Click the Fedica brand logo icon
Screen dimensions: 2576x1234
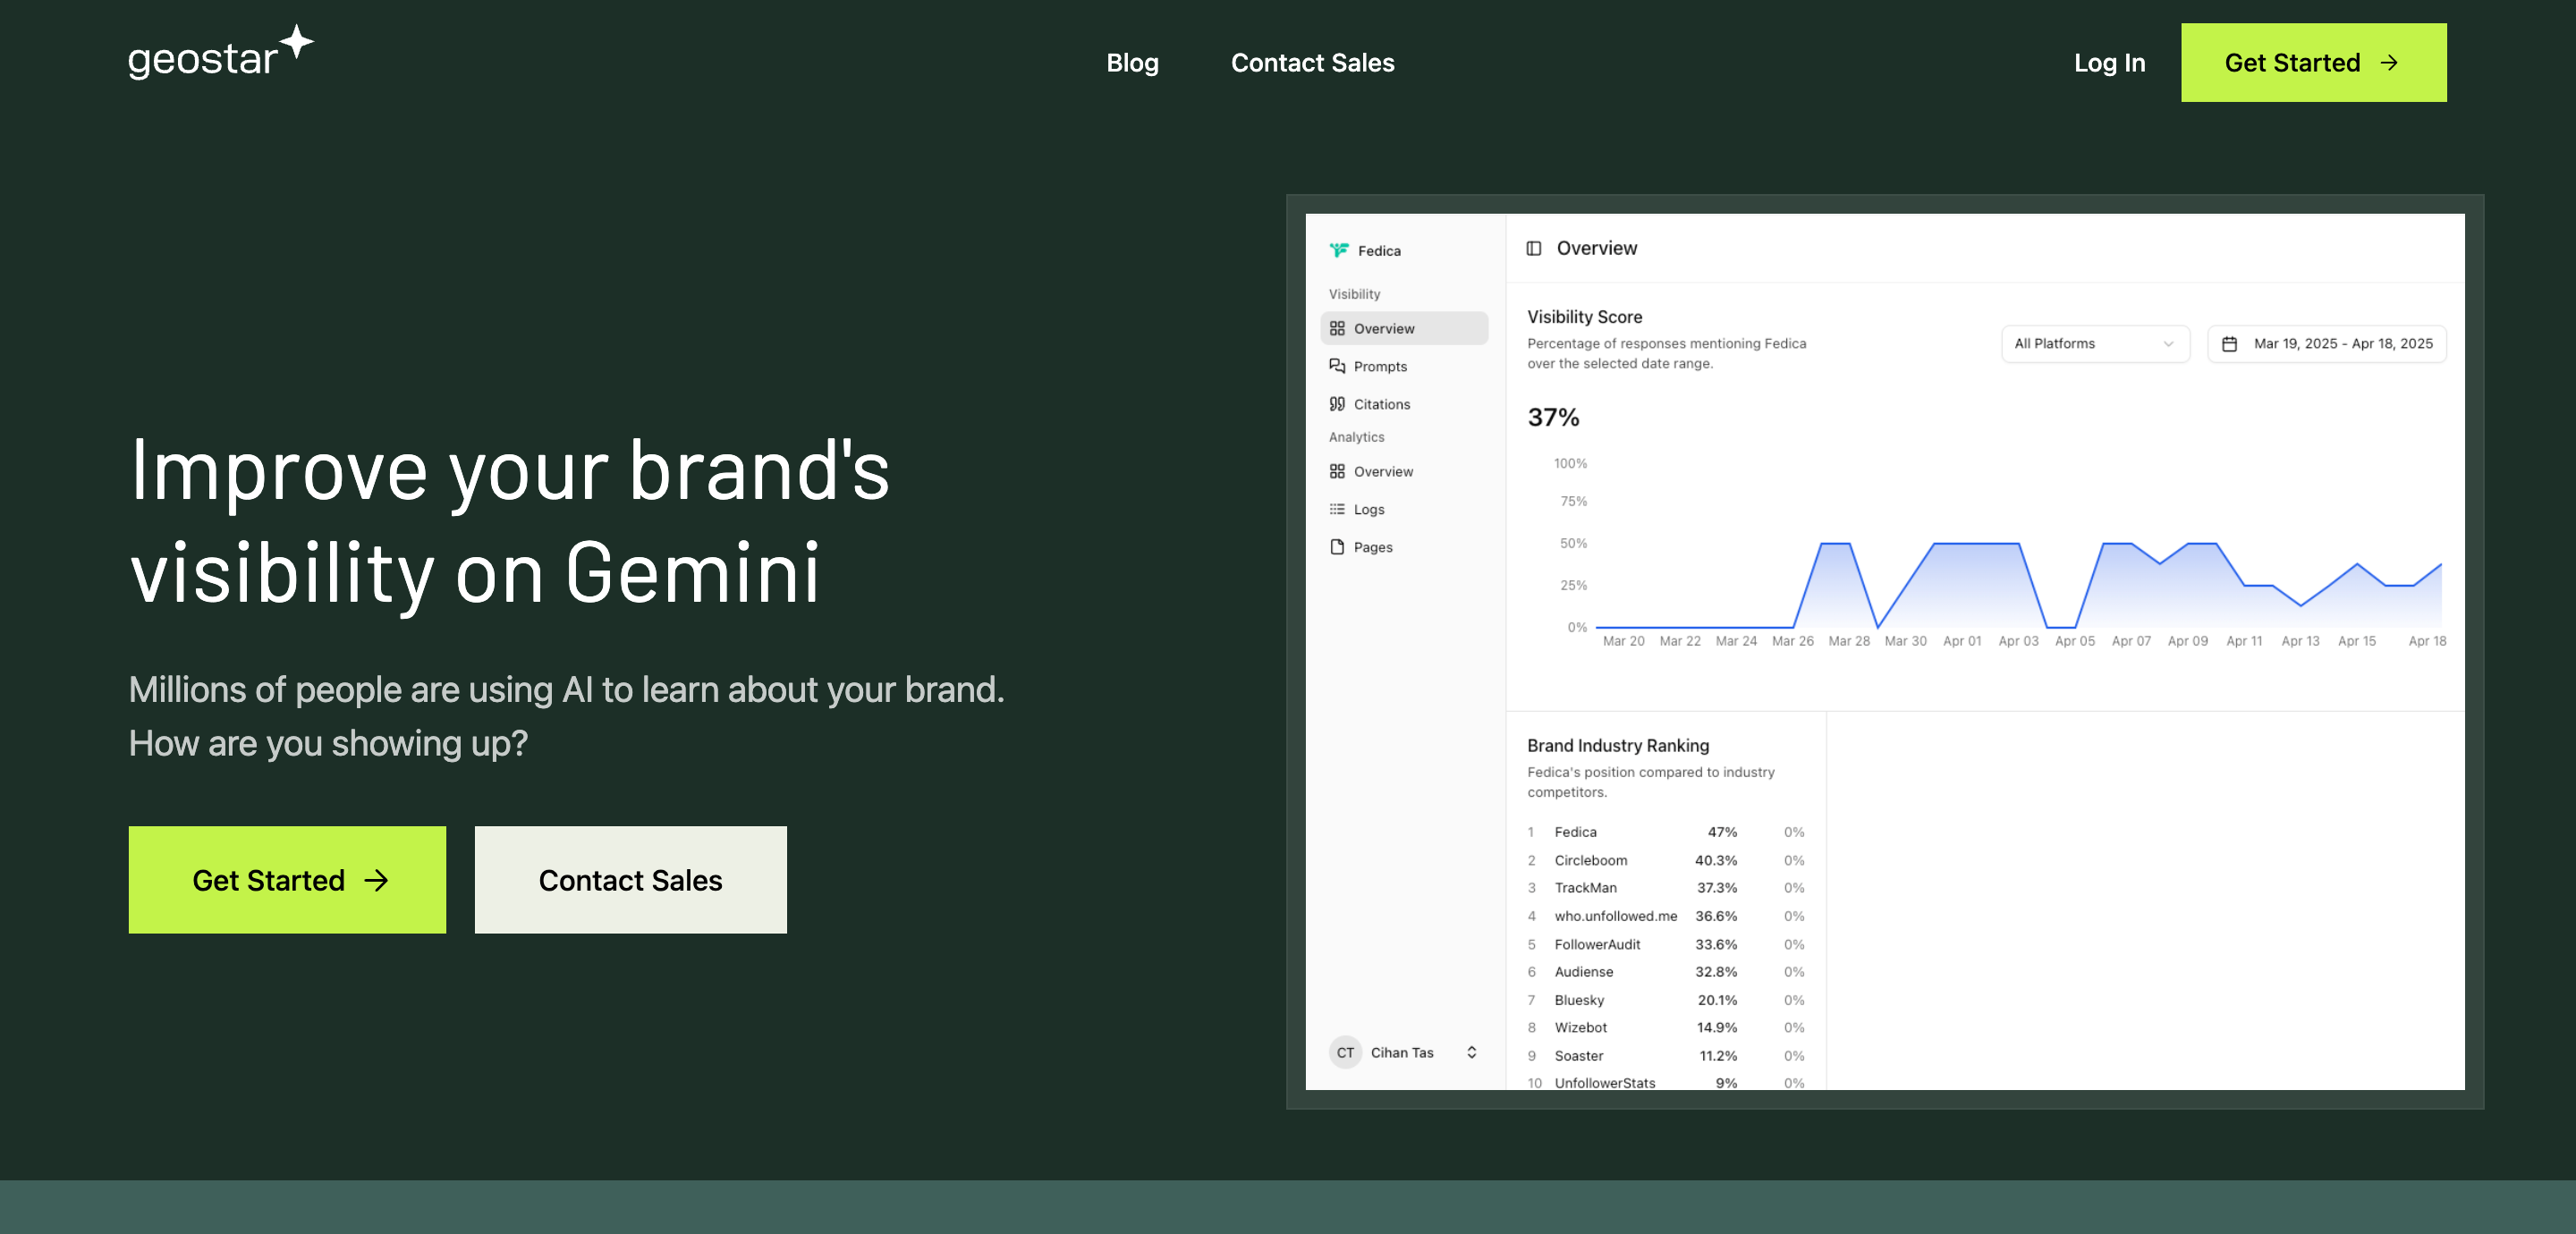coord(1338,250)
